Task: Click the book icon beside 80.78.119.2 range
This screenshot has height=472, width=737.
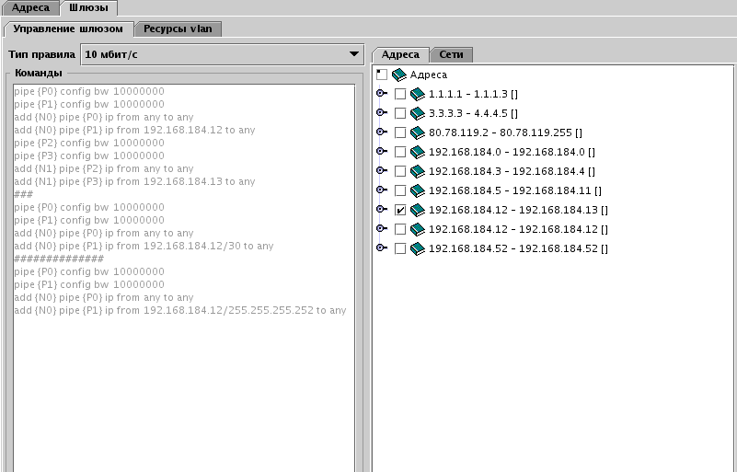Action: point(418,132)
